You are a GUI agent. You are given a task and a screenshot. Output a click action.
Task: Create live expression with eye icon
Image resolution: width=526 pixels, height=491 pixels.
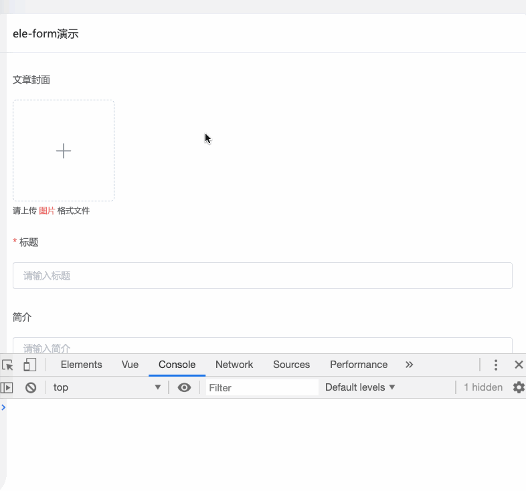[x=184, y=388]
